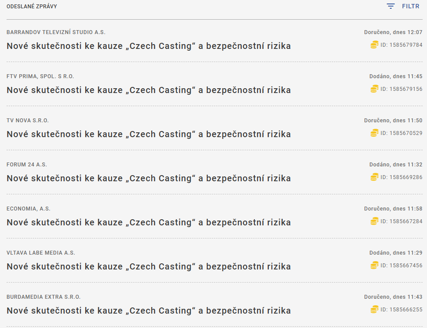Click coins icon beside ID 1585670529
Image resolution: width=427 pixels, height=328 pixels.
374,133
